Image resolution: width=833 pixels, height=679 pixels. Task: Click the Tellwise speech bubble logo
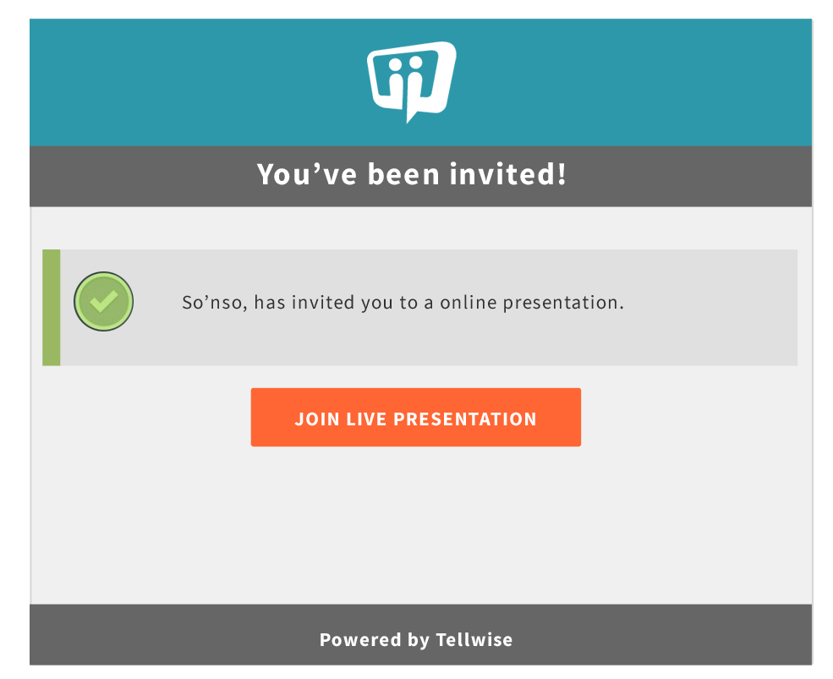(412, 79)
